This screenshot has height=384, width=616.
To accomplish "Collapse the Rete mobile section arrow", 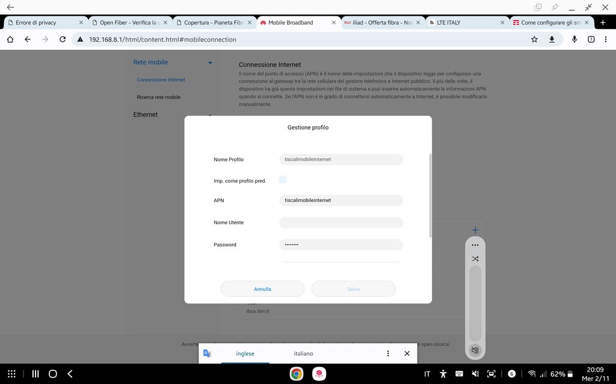I will (210, 63).
